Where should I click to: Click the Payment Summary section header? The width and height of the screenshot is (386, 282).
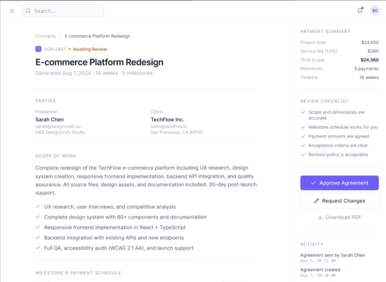325,31
